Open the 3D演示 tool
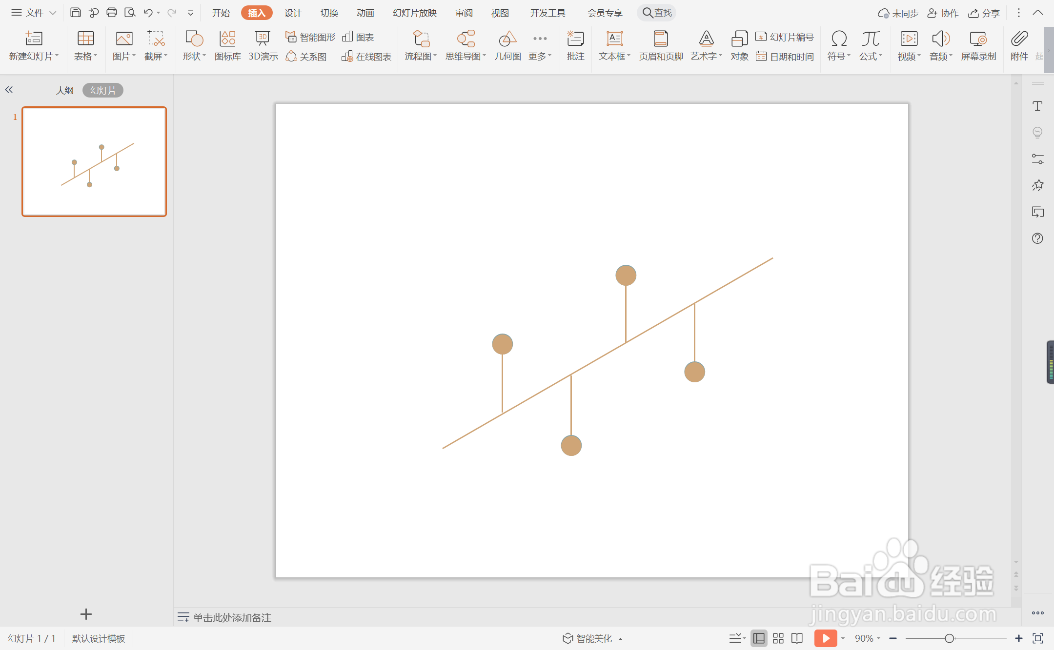 click(x=263, y=46)
